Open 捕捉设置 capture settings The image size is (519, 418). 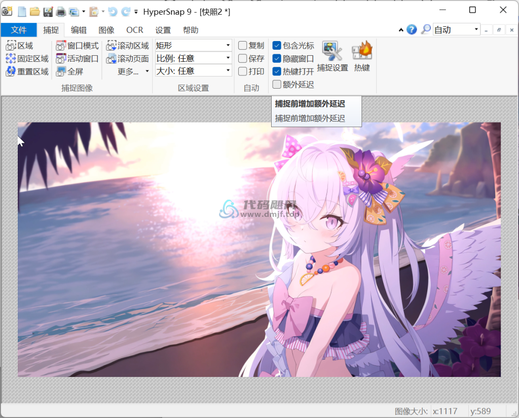coord(332,56)
